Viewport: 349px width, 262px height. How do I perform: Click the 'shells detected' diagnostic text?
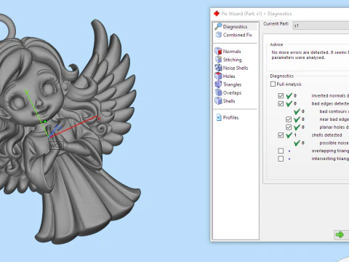(326, 135)
